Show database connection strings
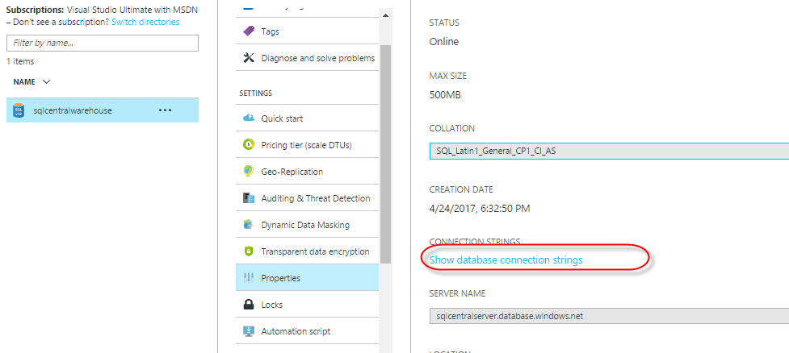This screenshot has width=789, height=353. [x=506, y=260]
